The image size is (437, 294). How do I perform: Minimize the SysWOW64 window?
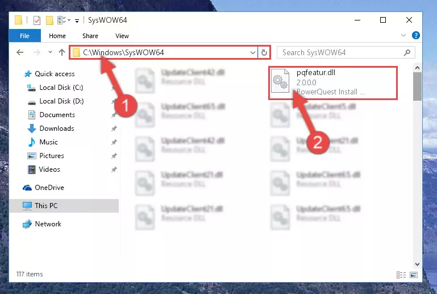tap(357, 20)
